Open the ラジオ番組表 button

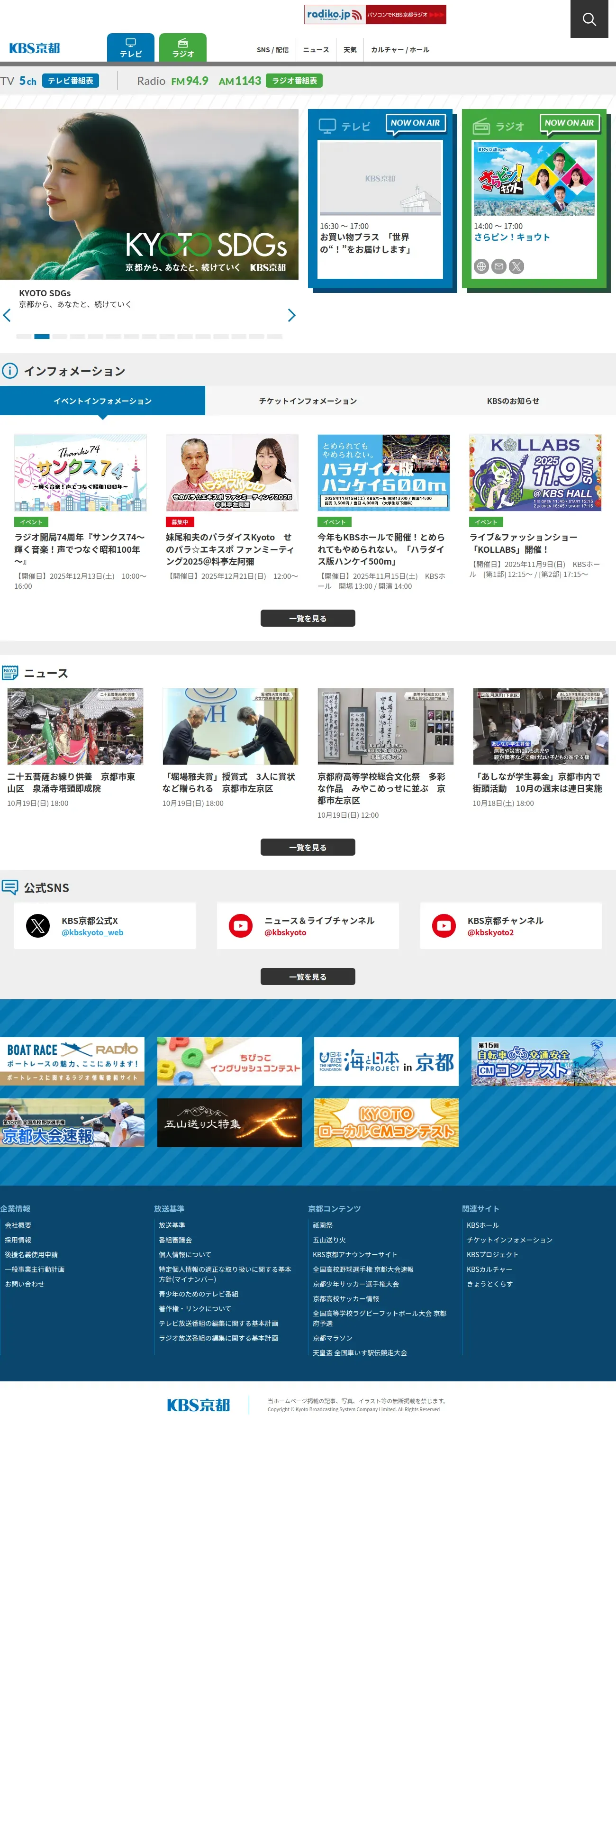point(294,81)
